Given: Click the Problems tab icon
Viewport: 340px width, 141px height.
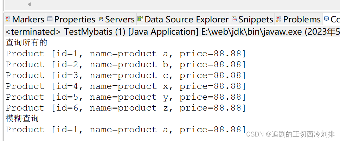Looking at the screenshot, I should point(278,19).
